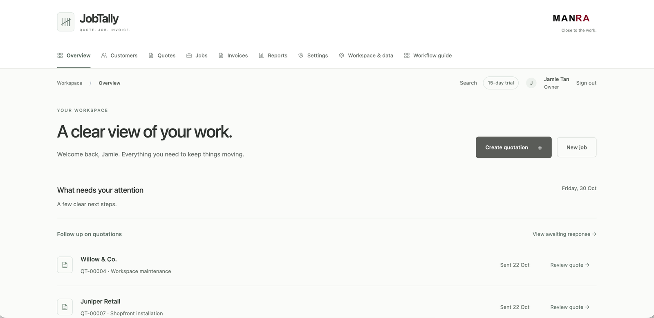Click the JobTally brand name

click(99, 19)
